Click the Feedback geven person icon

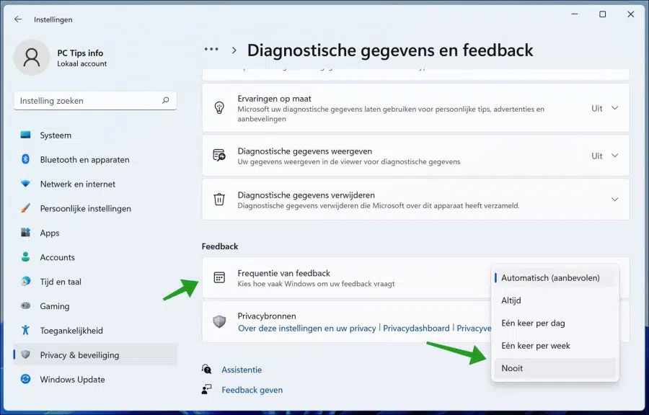pyautogui.click(x=206, y=389)
